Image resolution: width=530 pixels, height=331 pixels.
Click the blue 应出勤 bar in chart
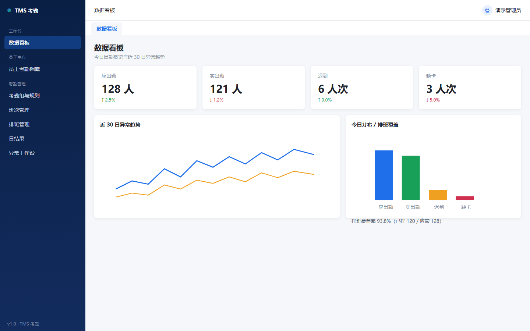[384, 175]
